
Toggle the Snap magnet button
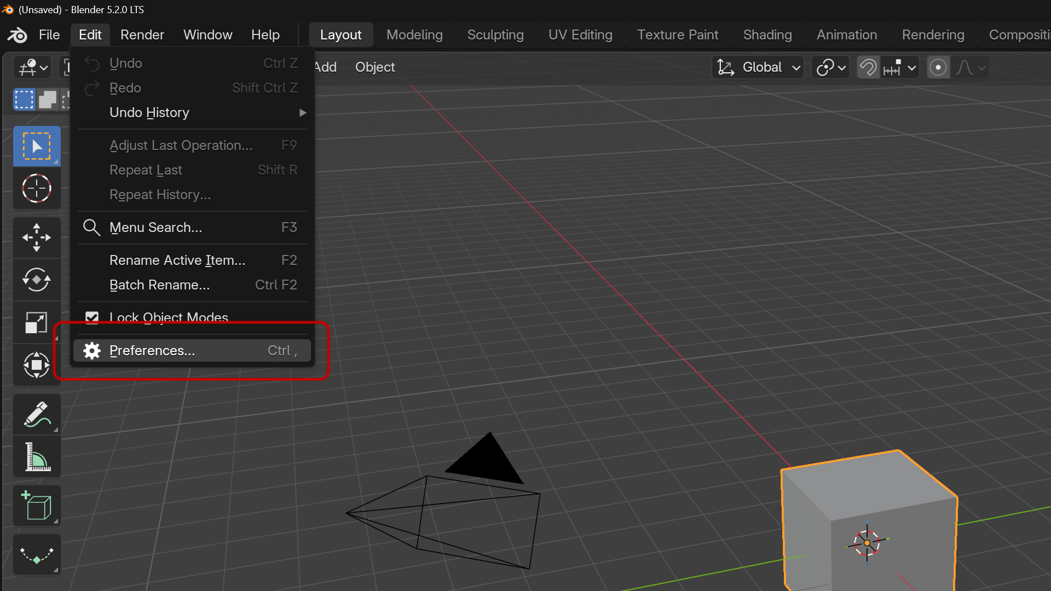pyautogui.click(x=868, y=67)
